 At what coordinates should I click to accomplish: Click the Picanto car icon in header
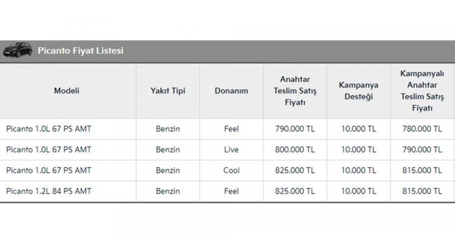tap(18, 50)
